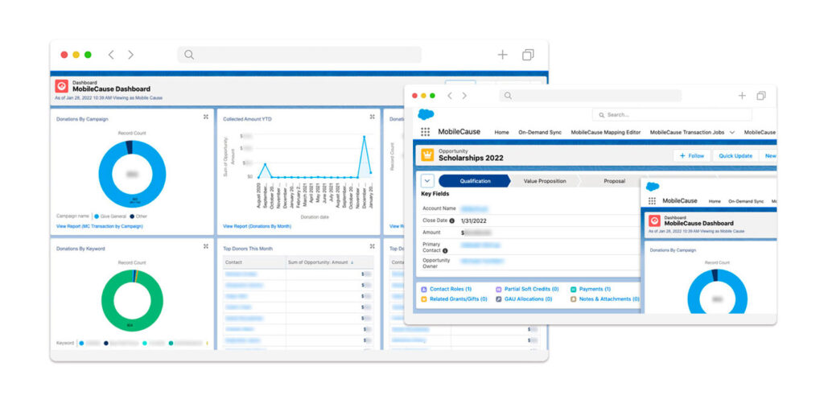Show tab overview in the Opportunity browser window
The height and width of the screenshot is (408, 824).
[761, 96]
